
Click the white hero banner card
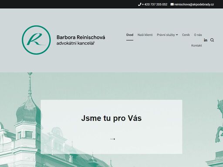point(111,127)
